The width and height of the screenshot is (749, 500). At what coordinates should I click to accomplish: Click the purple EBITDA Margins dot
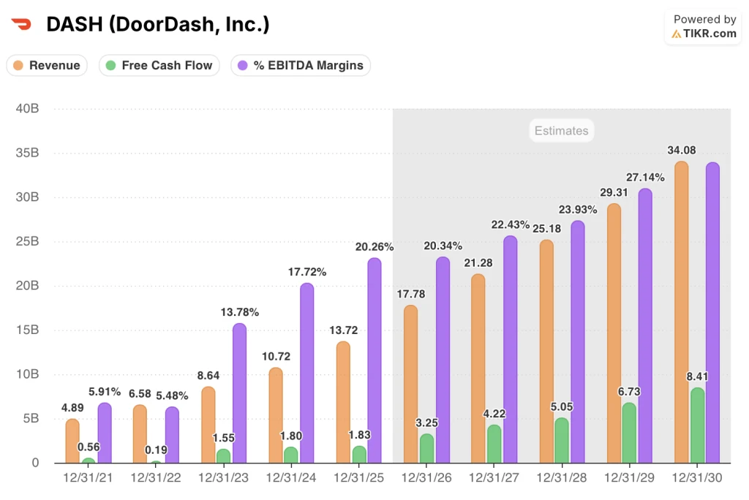(x=243, y=66)
